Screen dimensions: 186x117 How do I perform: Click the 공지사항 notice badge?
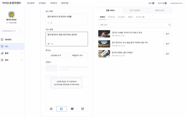coord(166,3)
